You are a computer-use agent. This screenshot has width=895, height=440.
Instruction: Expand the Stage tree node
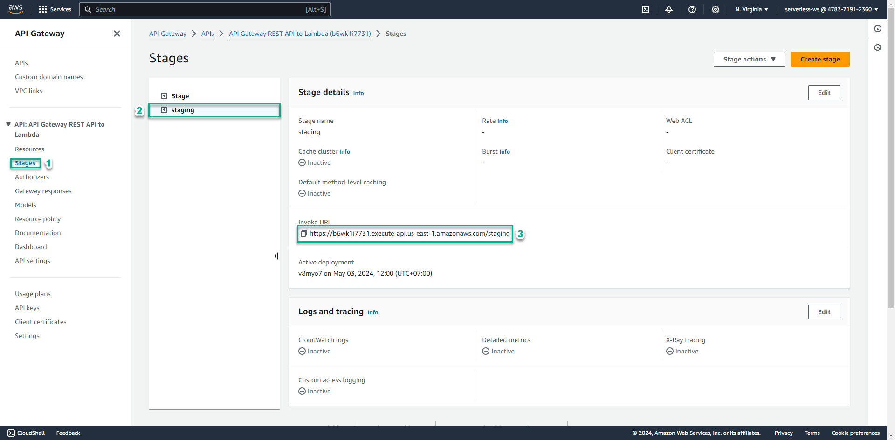pyautogui.click(x=164, y=96)
